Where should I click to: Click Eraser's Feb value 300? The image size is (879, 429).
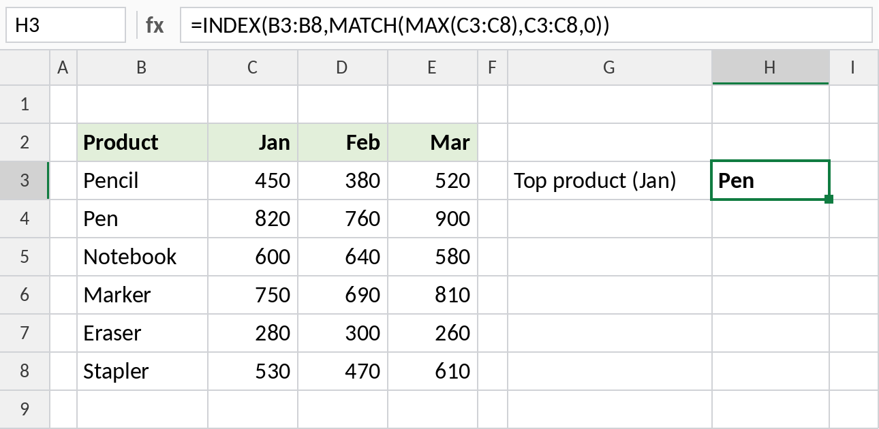coord(343,333)
